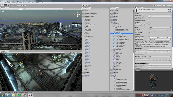Toggle the Import Materials checkbox
The width and height of the screenshot is (173, 97).
coord(149,36)
